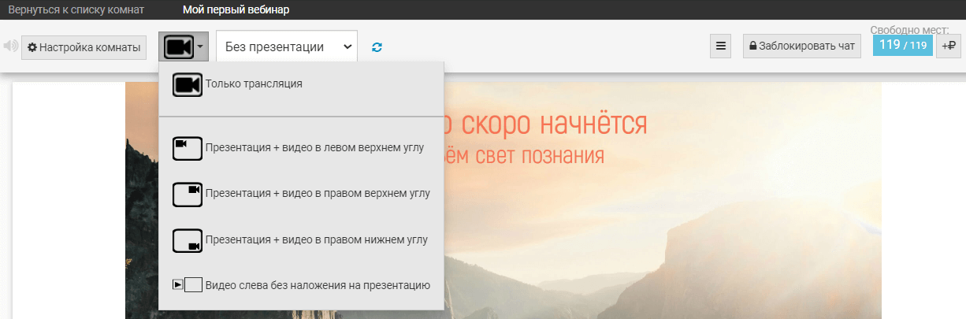Click the Свободно мест label
Screen dimensions: 966x319
909,30
